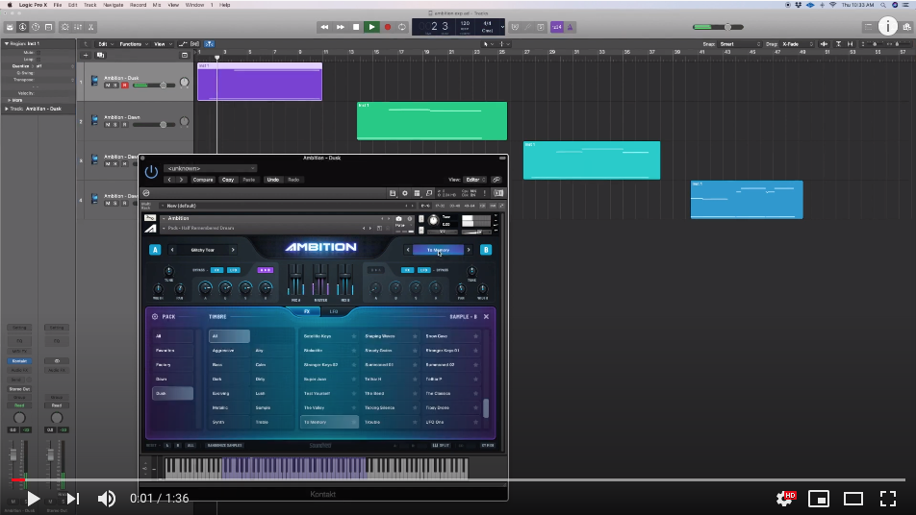
Task: Start playback with the green Logic Play button
Action: click(371, 27)
